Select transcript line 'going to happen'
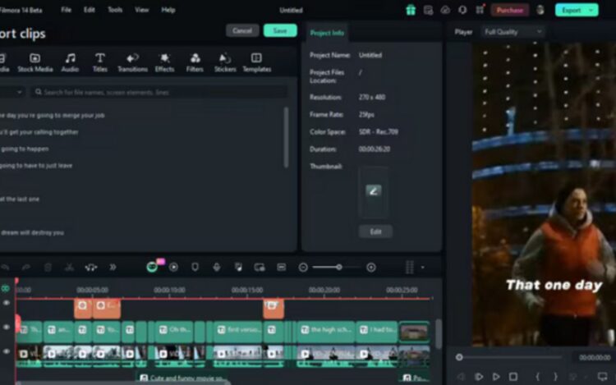This screenshot has width=616, height=385. [25, 149]
